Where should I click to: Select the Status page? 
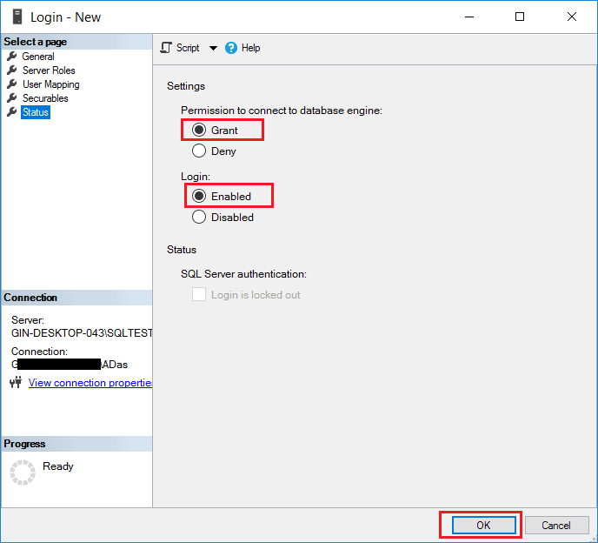click(x=36, y=112)
